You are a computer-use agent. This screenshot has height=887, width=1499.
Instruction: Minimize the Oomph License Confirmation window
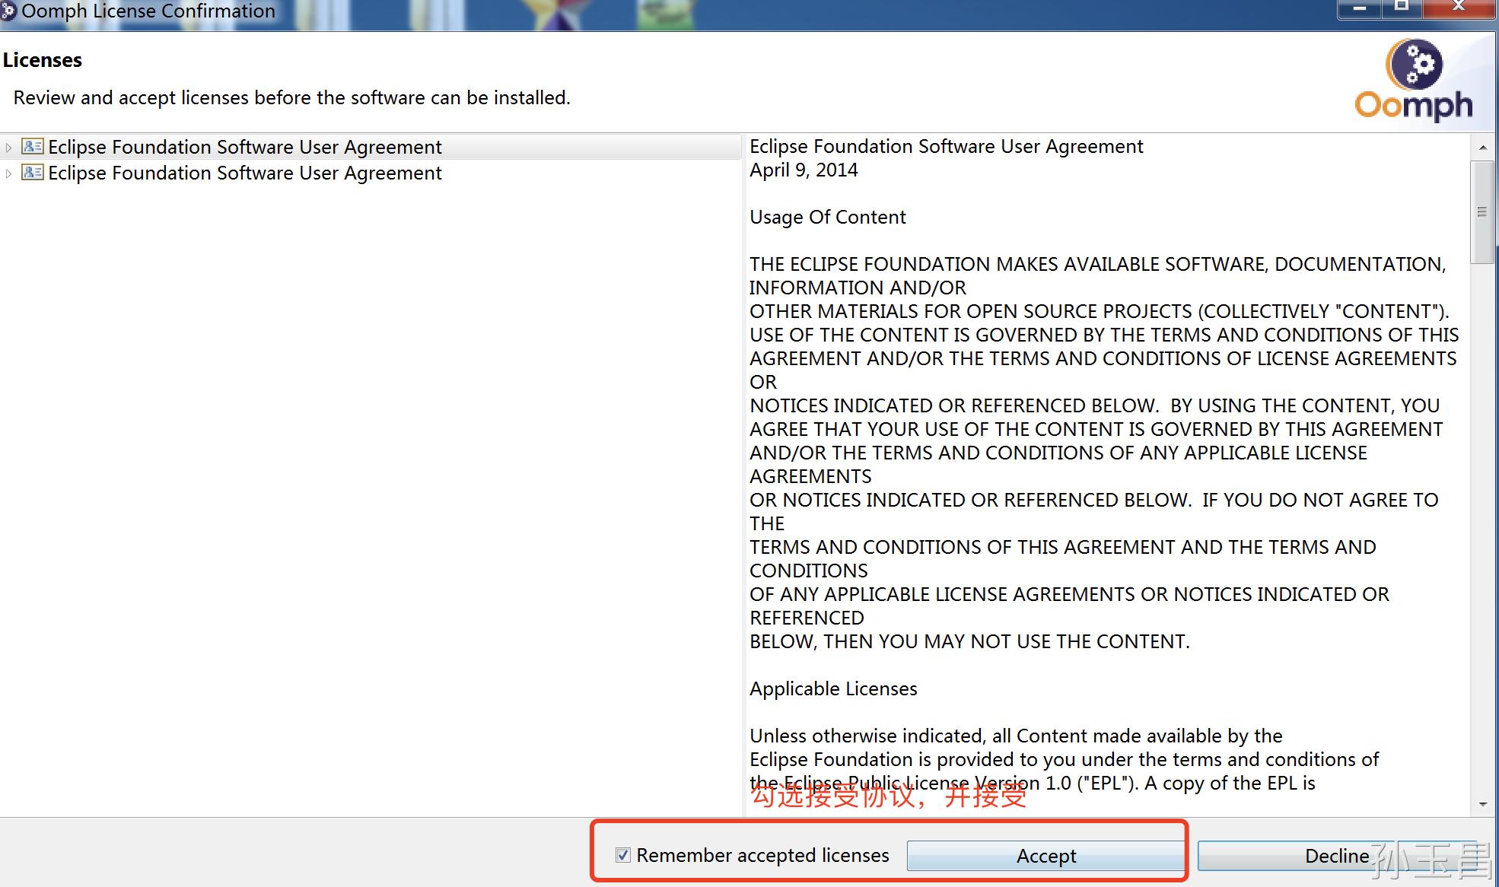(x=1360, y=8)
